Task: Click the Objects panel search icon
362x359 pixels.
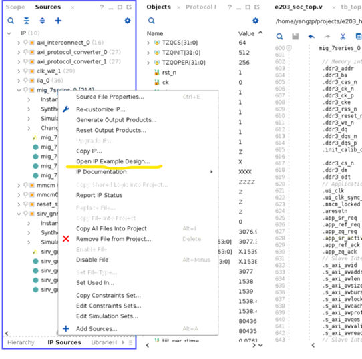Action: pos(152,21)
